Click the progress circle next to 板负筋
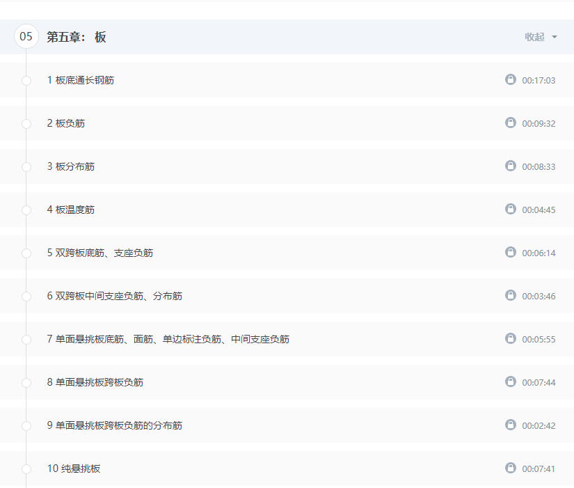 [26, 123]
